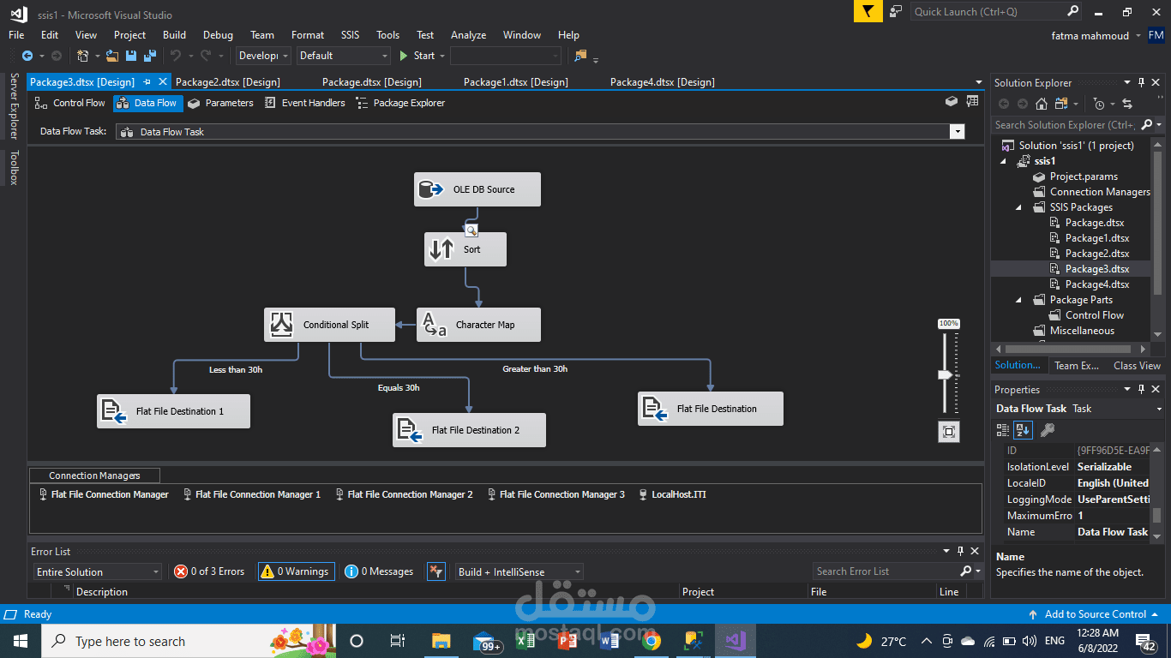Click the Sync with Active Document icon
The height and width of the screenshot is (658, 1171).
tap(1127, 104)
